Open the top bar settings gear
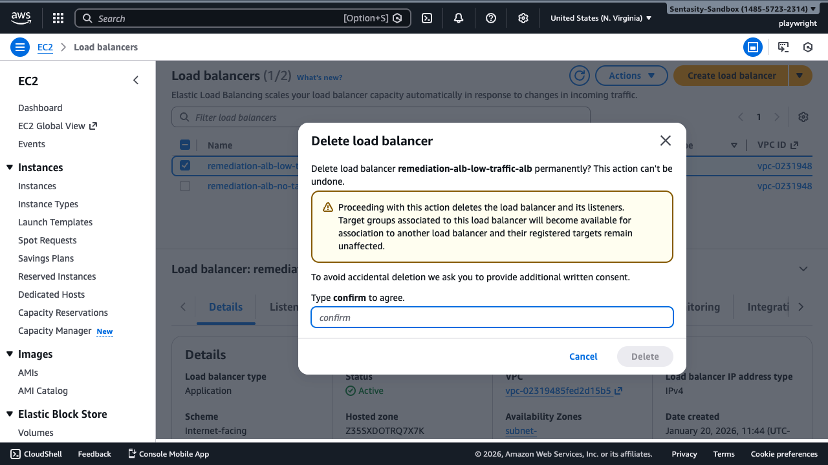This screenshot has width=828, height=465. point(523,17)
